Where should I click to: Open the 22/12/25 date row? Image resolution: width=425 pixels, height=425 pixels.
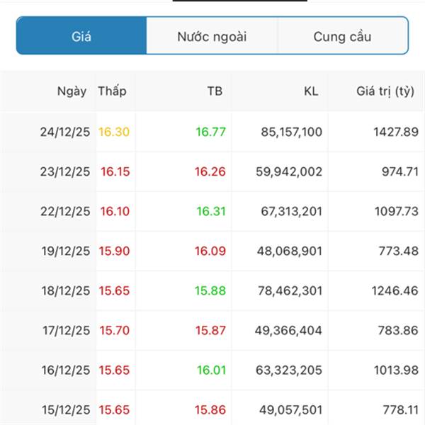pyautogui.click(x=65, y=211)
